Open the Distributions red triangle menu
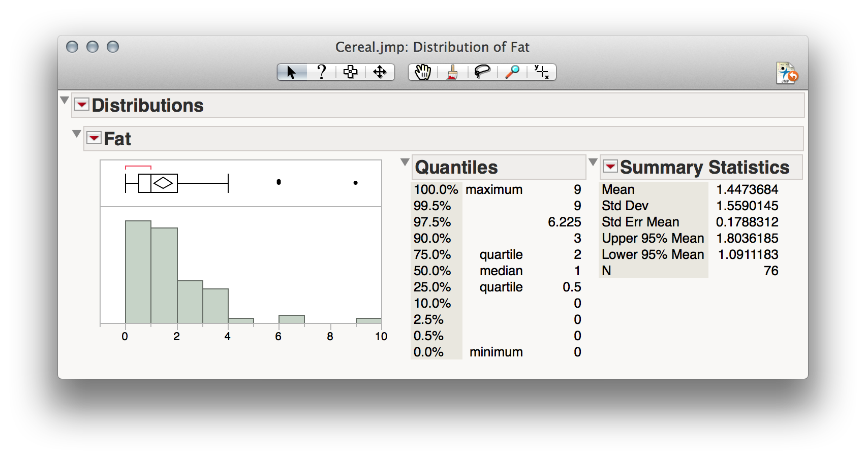This screenshot has height=459, width=866. coord(81,105)
